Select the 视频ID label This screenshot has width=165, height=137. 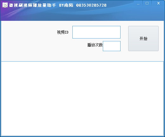pos(63,32)
